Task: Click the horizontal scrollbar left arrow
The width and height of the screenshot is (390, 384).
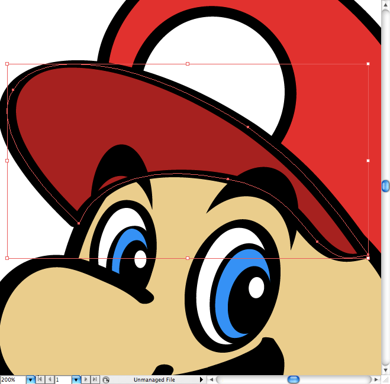Action: pos(211,379)
